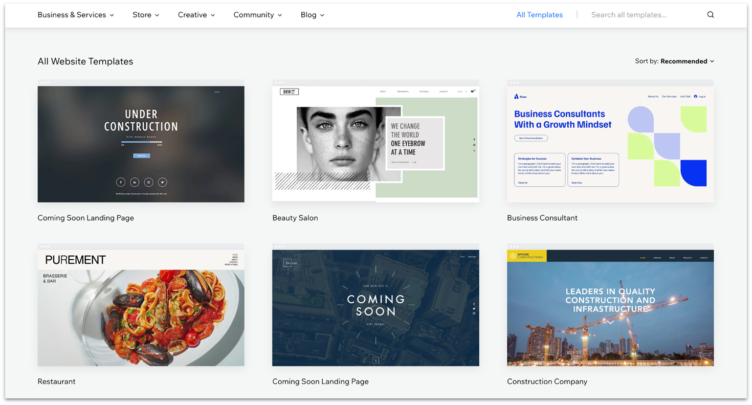The width and height of the screenshot is (752, 405).
Task: Click the Twitter icon in Coming Soon template
Action: pyautogui.click(x=162, y=182)
